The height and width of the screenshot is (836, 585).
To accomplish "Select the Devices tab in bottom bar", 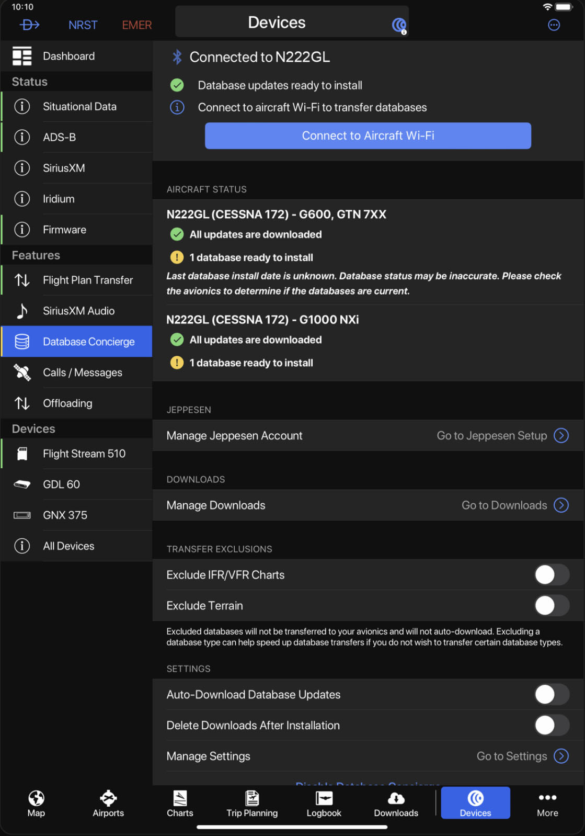I will 476,803.
